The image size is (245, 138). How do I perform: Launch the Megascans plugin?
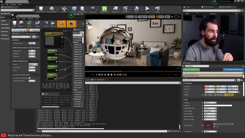coord(105,9)
